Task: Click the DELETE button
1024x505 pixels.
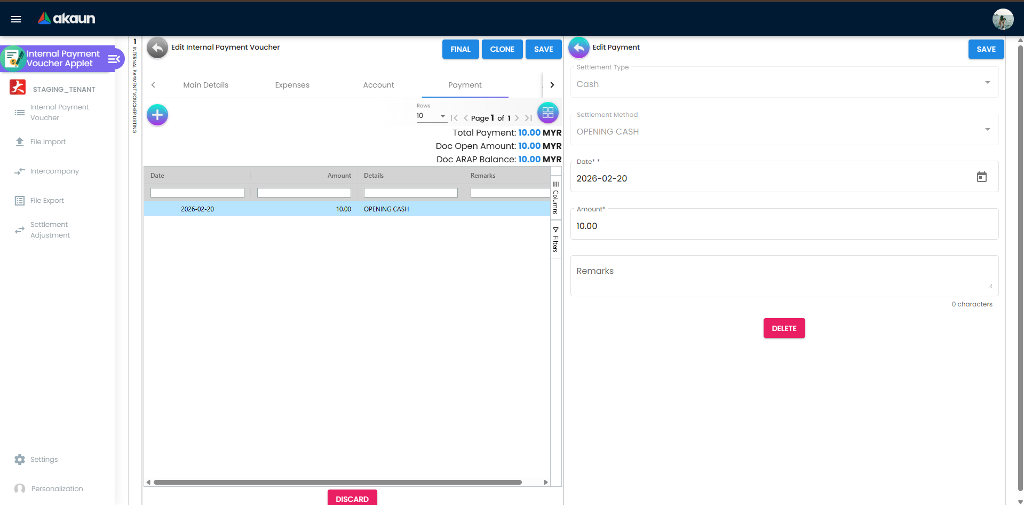Action: (783, 328)
